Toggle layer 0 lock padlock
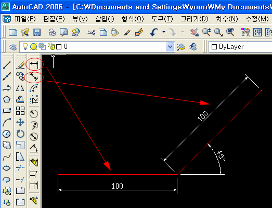 pos(51,46)
